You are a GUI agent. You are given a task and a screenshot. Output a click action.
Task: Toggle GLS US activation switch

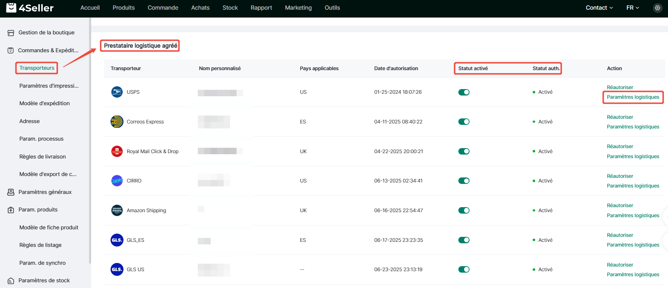464,269
